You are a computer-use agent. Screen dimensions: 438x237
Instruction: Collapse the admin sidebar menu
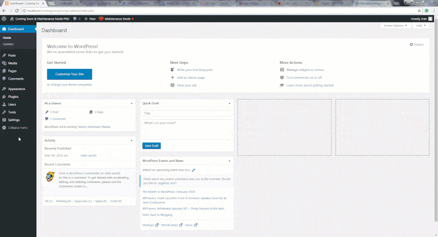pos(15,127)
